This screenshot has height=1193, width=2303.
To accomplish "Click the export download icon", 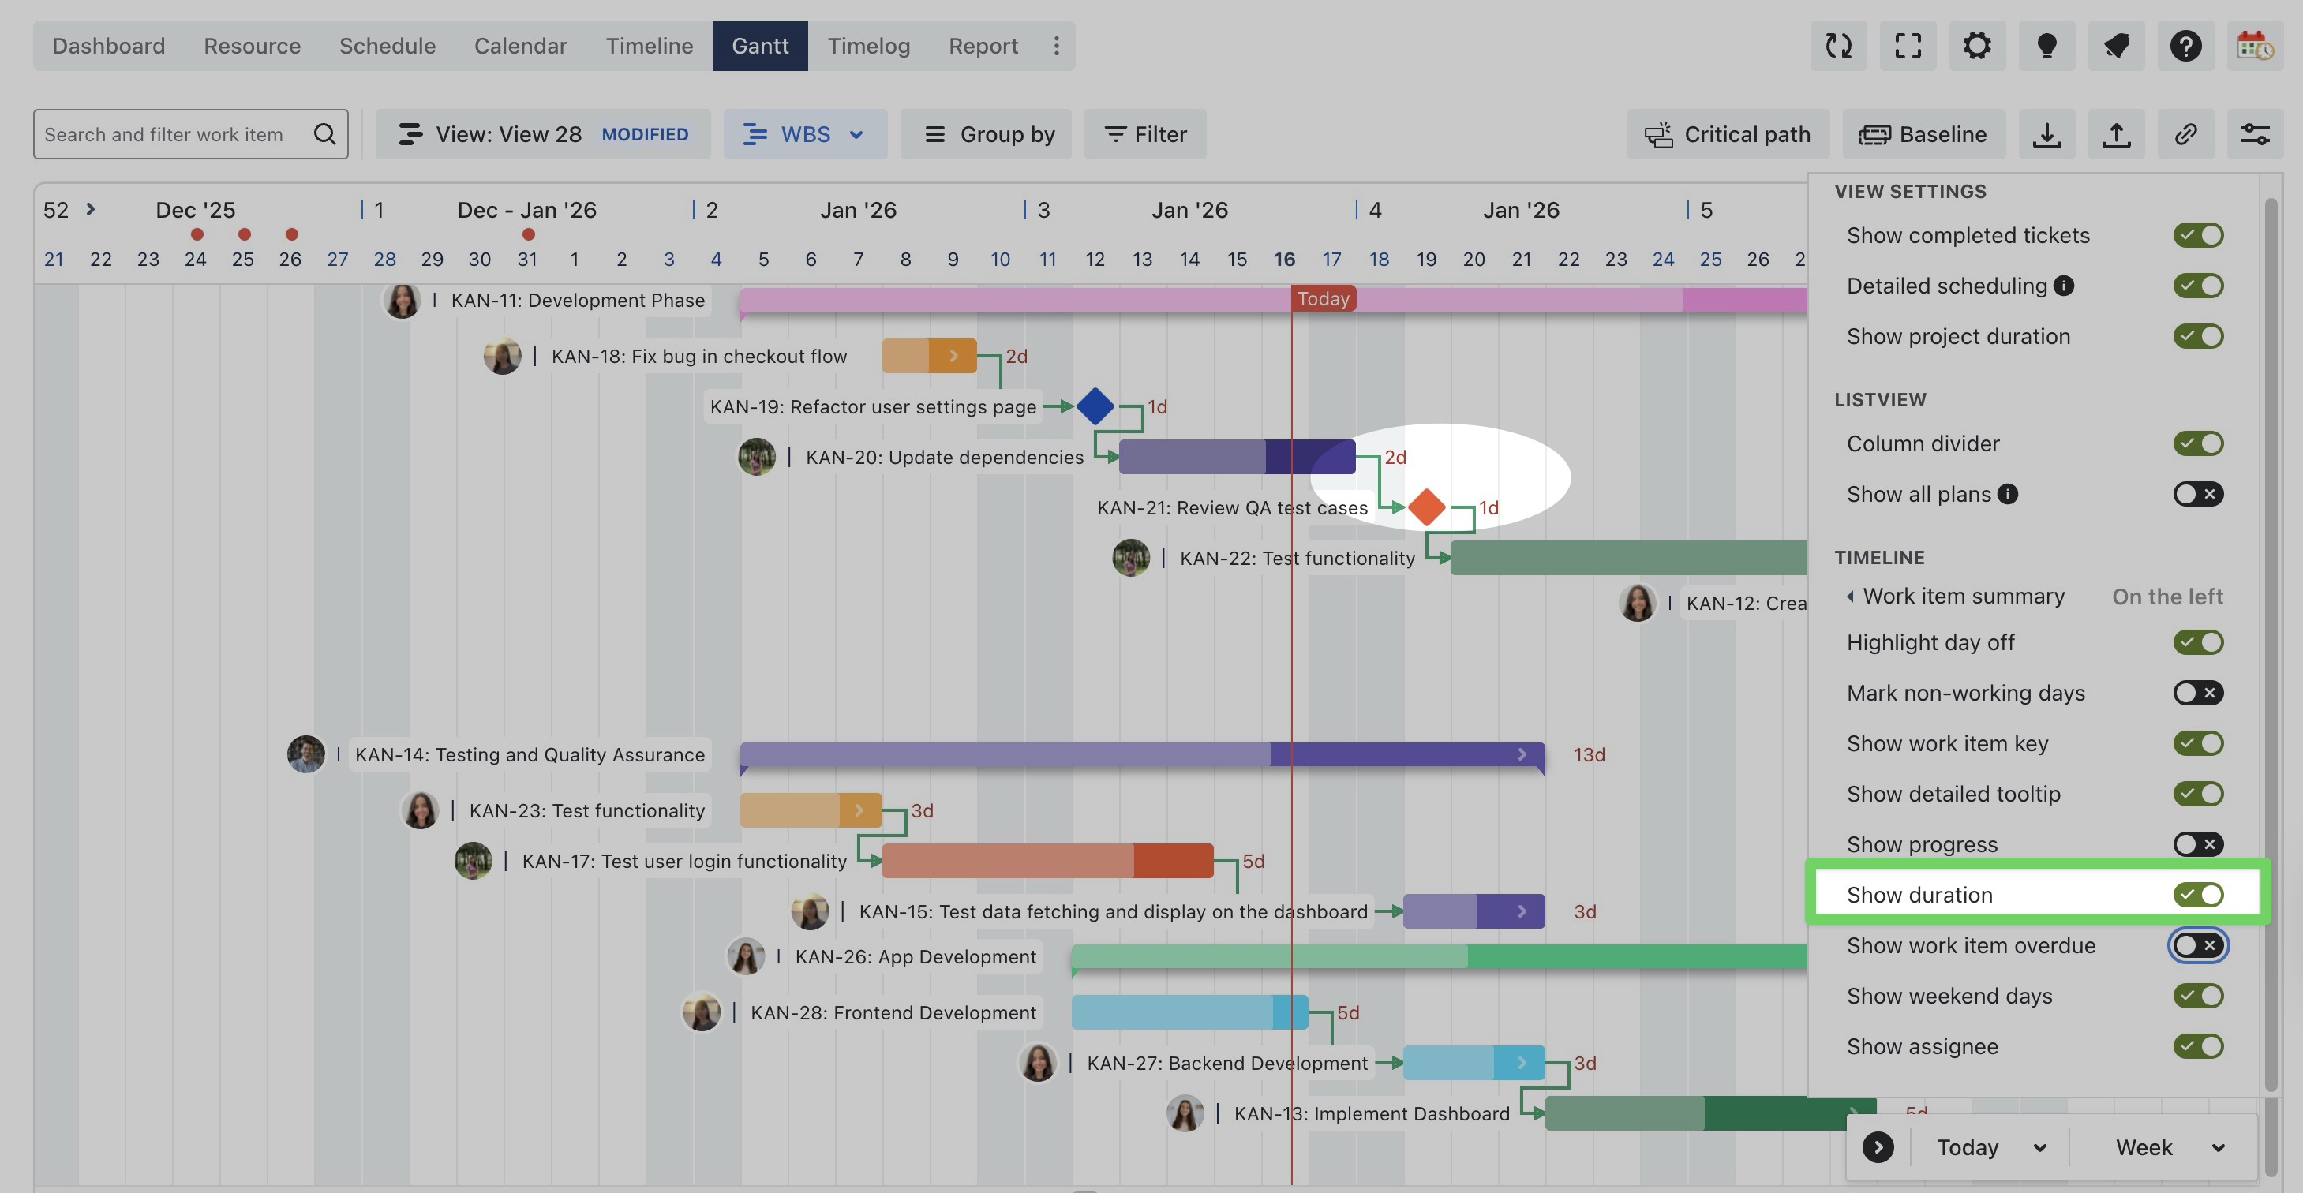I will point(2046,134).
